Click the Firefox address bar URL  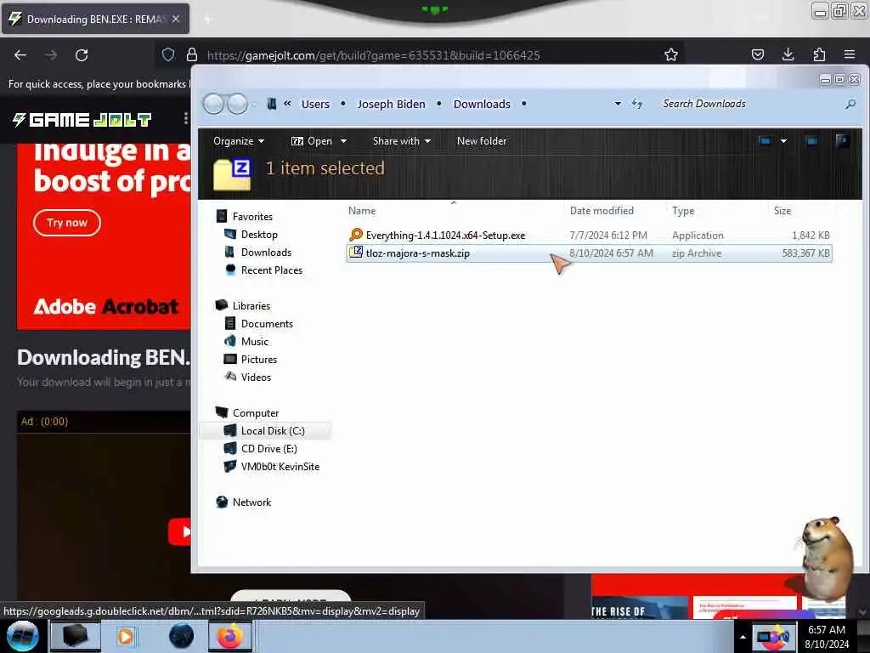point(374,55)
